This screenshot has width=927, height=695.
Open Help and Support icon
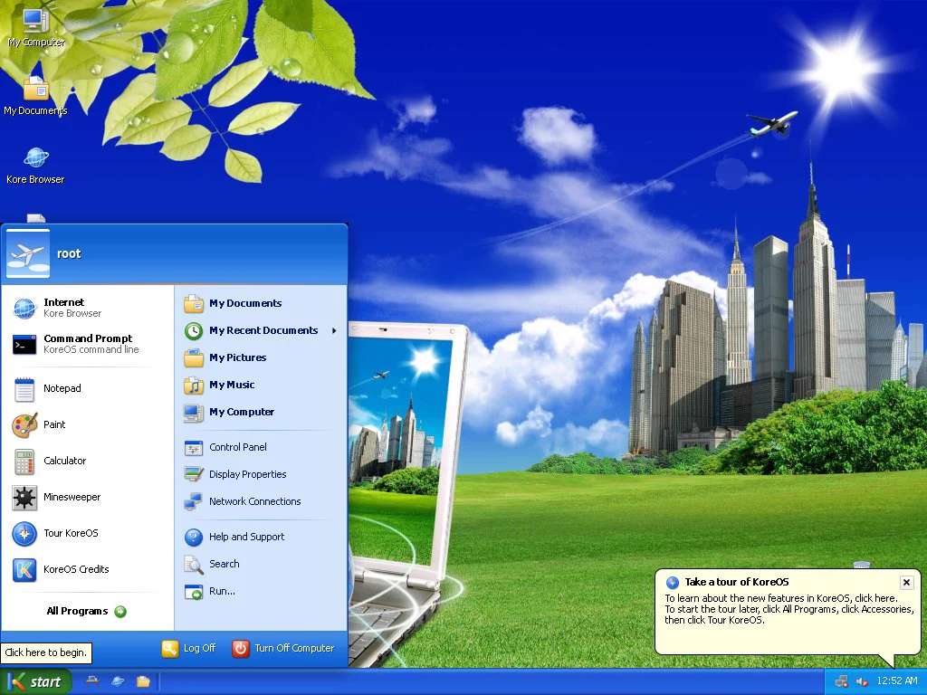[x=194, y=538]
